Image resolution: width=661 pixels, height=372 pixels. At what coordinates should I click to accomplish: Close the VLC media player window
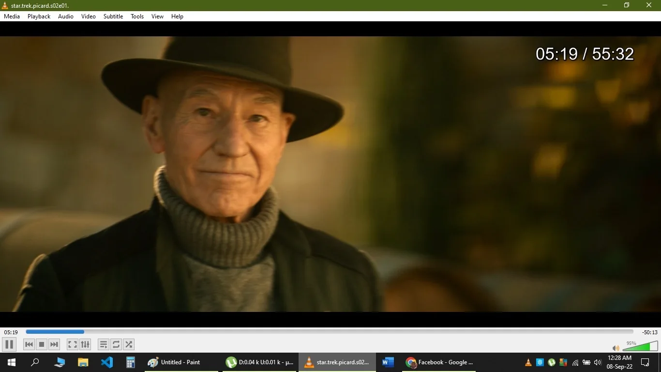[649, 5]
